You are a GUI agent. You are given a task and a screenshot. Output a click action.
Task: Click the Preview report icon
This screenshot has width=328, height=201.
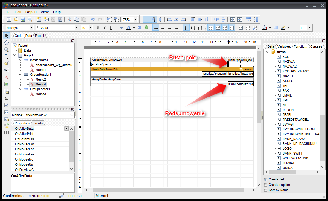30,19
